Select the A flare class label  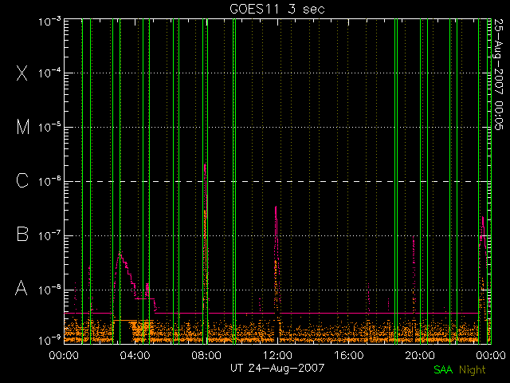coord(22,287)
